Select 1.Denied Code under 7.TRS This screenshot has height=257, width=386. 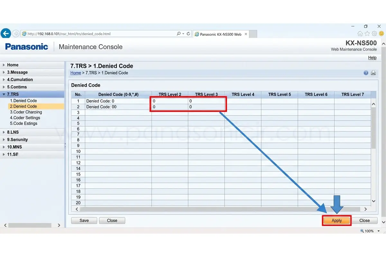pyautogui.click(x=23, y=101)
